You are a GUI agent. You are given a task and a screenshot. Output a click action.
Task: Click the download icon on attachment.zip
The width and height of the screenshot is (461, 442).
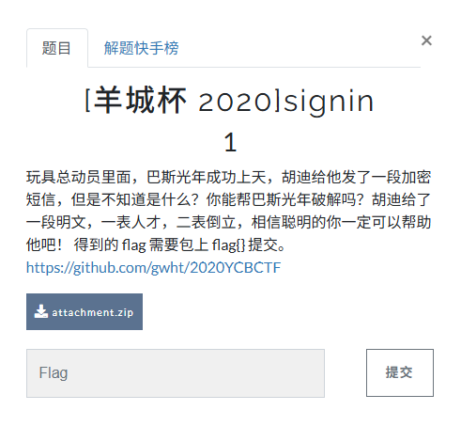(x=40, y=311)
